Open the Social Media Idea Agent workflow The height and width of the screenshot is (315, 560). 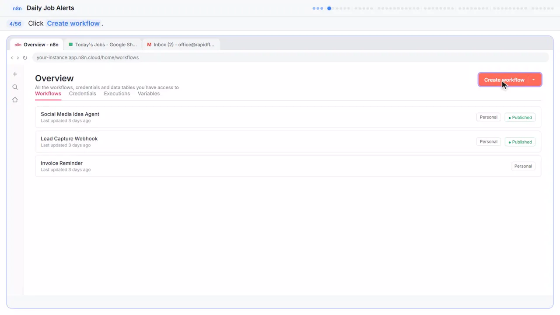(x=288, y=117)
